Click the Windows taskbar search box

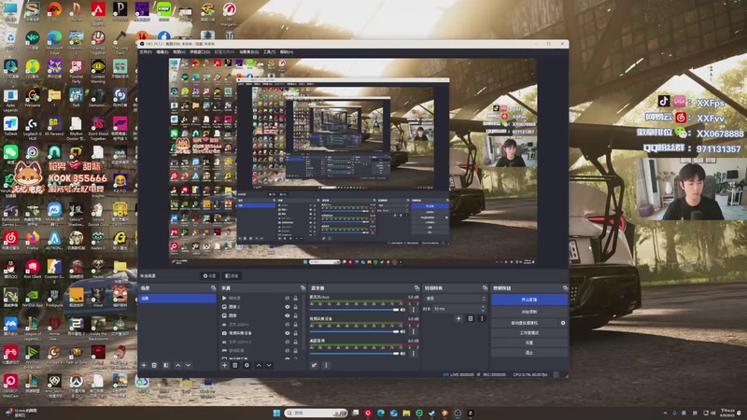[316, 413]
